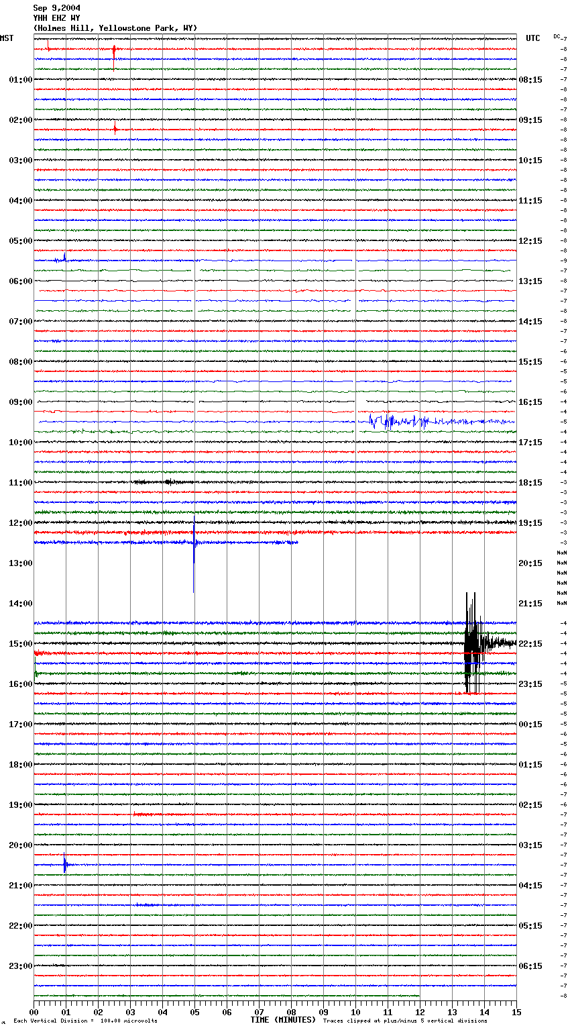Click the 13:00 MST time label

(x=20, y=563)
